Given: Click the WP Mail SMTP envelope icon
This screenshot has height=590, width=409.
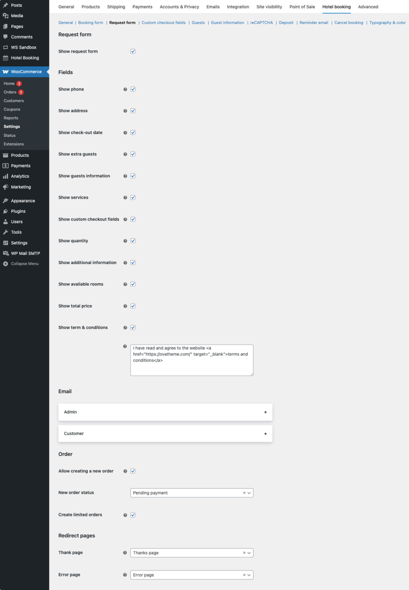Looking at the screenshot, I should (x=5, y=254).
